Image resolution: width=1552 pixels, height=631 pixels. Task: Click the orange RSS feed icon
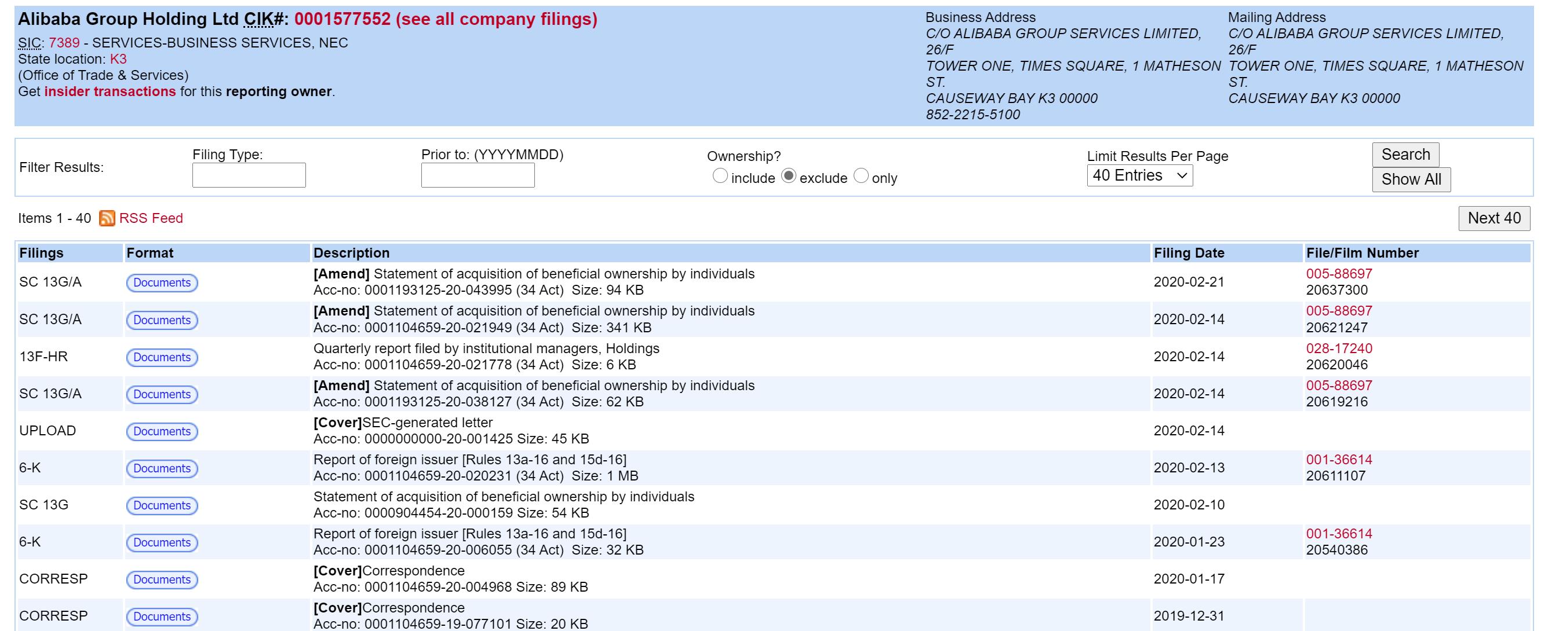pos(107,218)
